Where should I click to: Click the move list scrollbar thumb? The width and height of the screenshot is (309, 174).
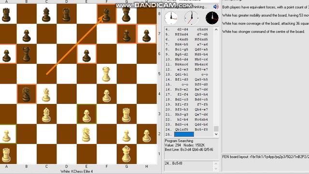pos(216,129)
